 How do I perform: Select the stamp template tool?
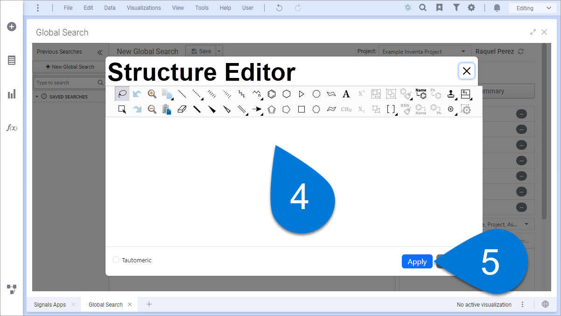451,94
